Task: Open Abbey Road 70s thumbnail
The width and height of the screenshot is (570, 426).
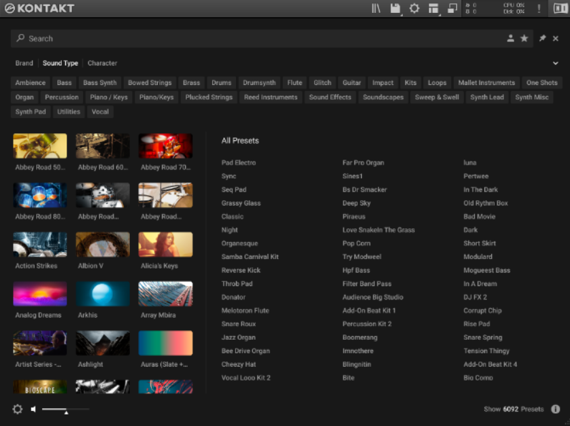Action: click(x=165, y=145)
